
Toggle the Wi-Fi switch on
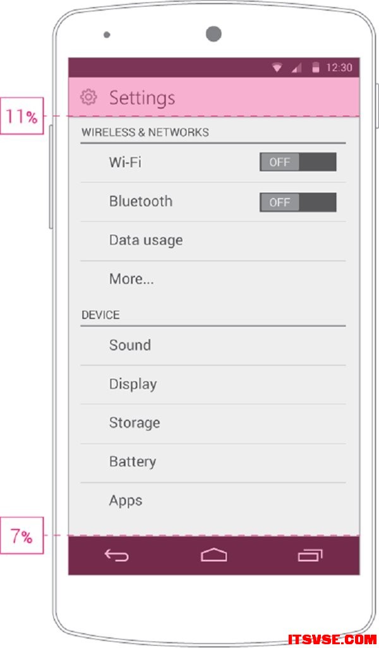point(298,161)
